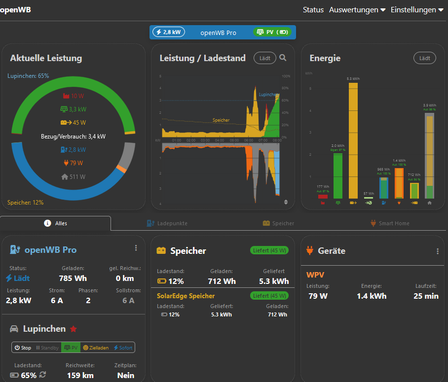Click the Liefert (45 W) badge in Speicher header
The height and width of the screenshot is (382, 448).
(269, 250)
